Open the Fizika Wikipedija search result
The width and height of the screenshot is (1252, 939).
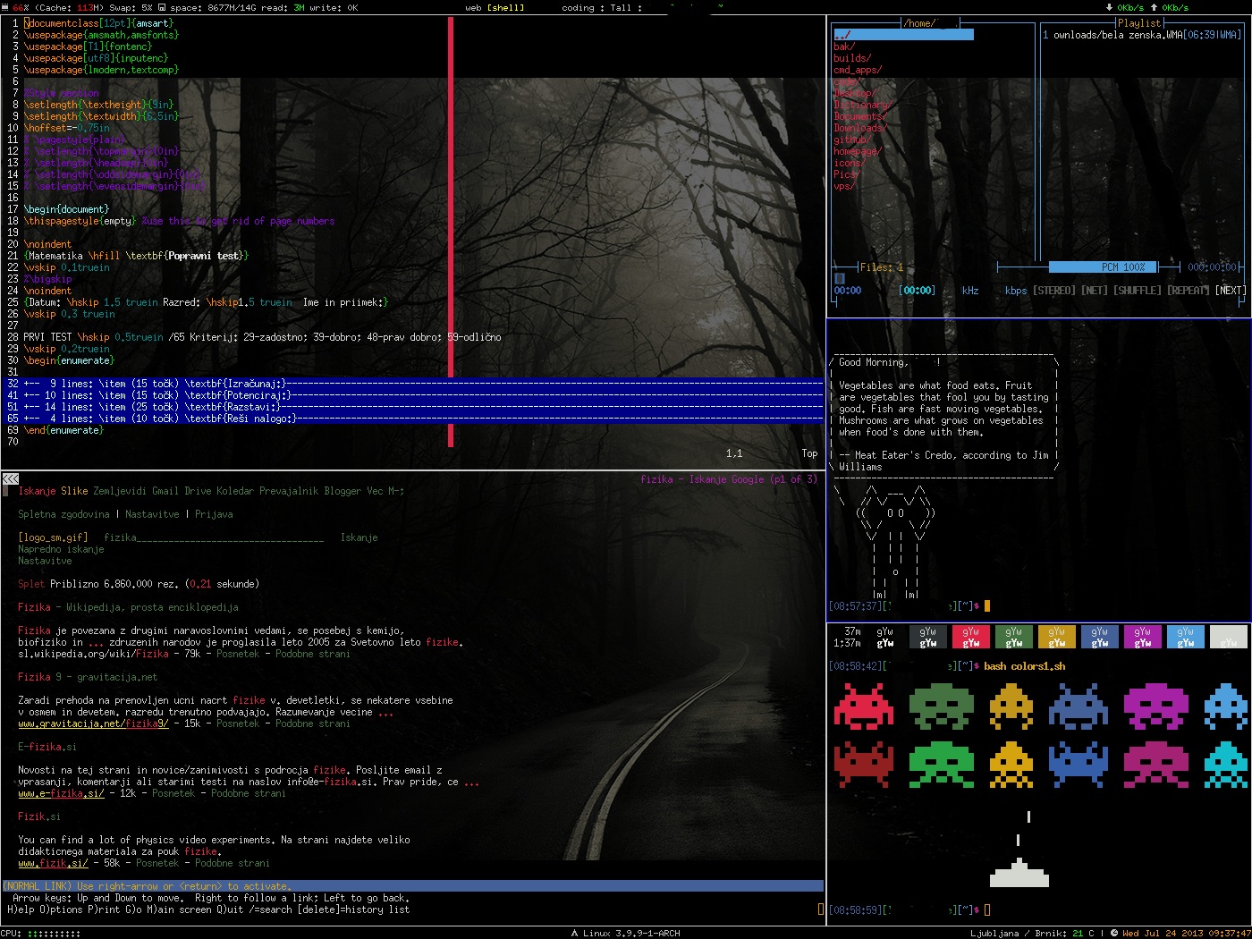pos(128,607)
